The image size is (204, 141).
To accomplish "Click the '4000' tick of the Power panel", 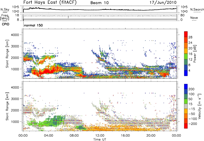I will click(x=15, y=35).
